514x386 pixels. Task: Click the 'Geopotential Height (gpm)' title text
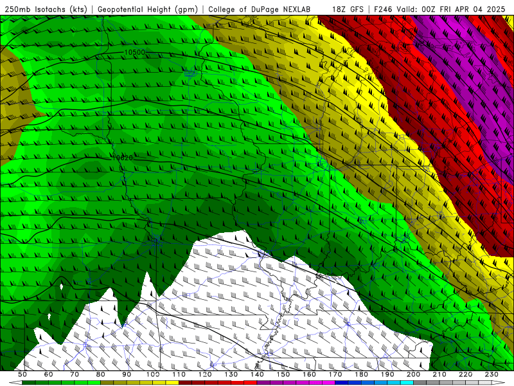[148, 9]
